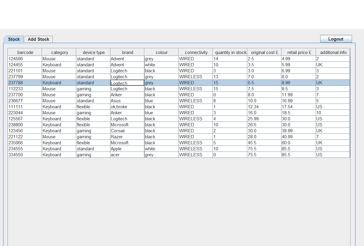Select barcode cell 236677

tap(25, 101)
